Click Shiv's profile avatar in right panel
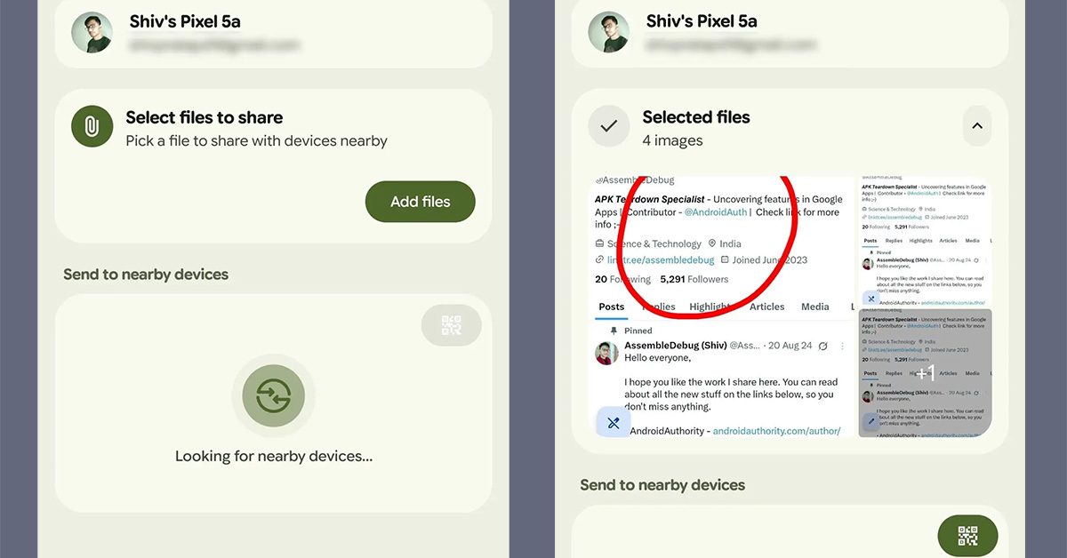Image resolution: width=1067 pixels, height=558 pixels. [609, 33]
